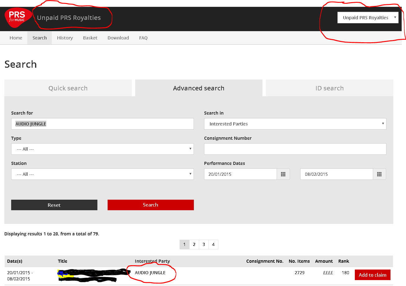The width and height of the screenshot is (406, 286).
Task: Click the No. Items column header
Action: [x=299, y=261]
